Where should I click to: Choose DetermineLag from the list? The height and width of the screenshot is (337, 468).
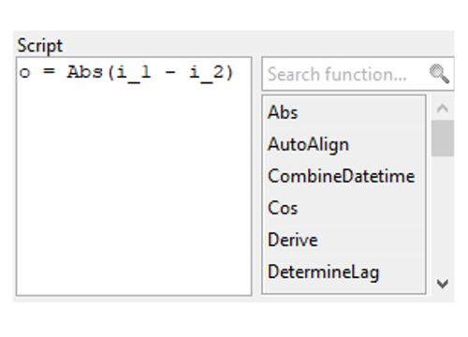click(344, 271)
